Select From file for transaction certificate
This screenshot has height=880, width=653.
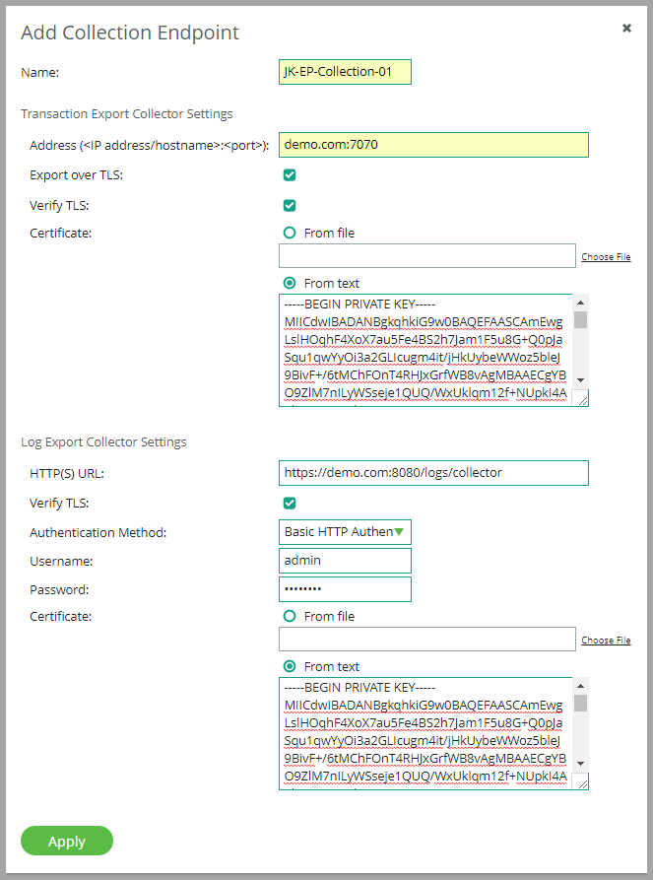tap(291, 234)
